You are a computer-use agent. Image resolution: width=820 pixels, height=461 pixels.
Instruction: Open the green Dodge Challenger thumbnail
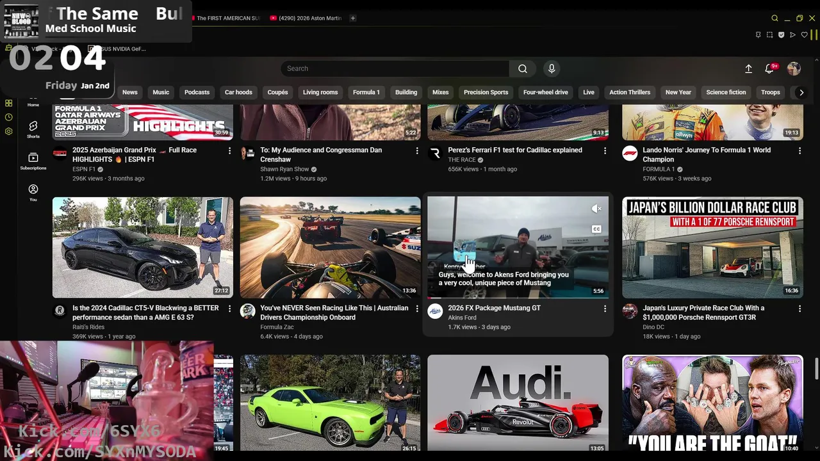pos(330,403)
